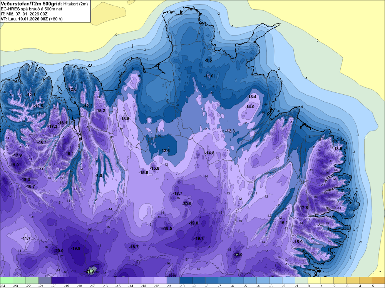Click the -19.1 temperature label
This screenshot has height=288, width=385.
69,154
